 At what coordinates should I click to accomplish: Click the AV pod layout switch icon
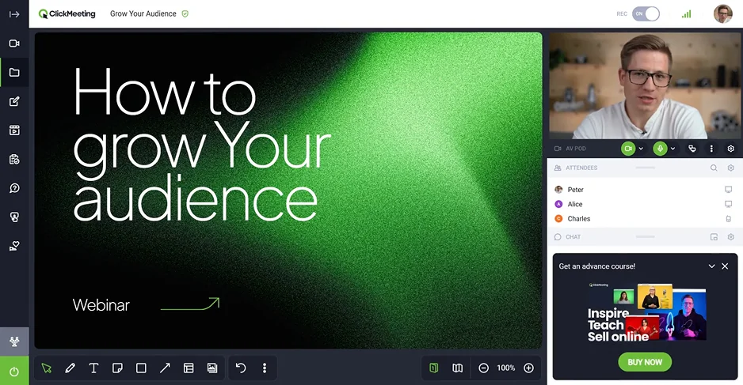(x=692, y=149)
